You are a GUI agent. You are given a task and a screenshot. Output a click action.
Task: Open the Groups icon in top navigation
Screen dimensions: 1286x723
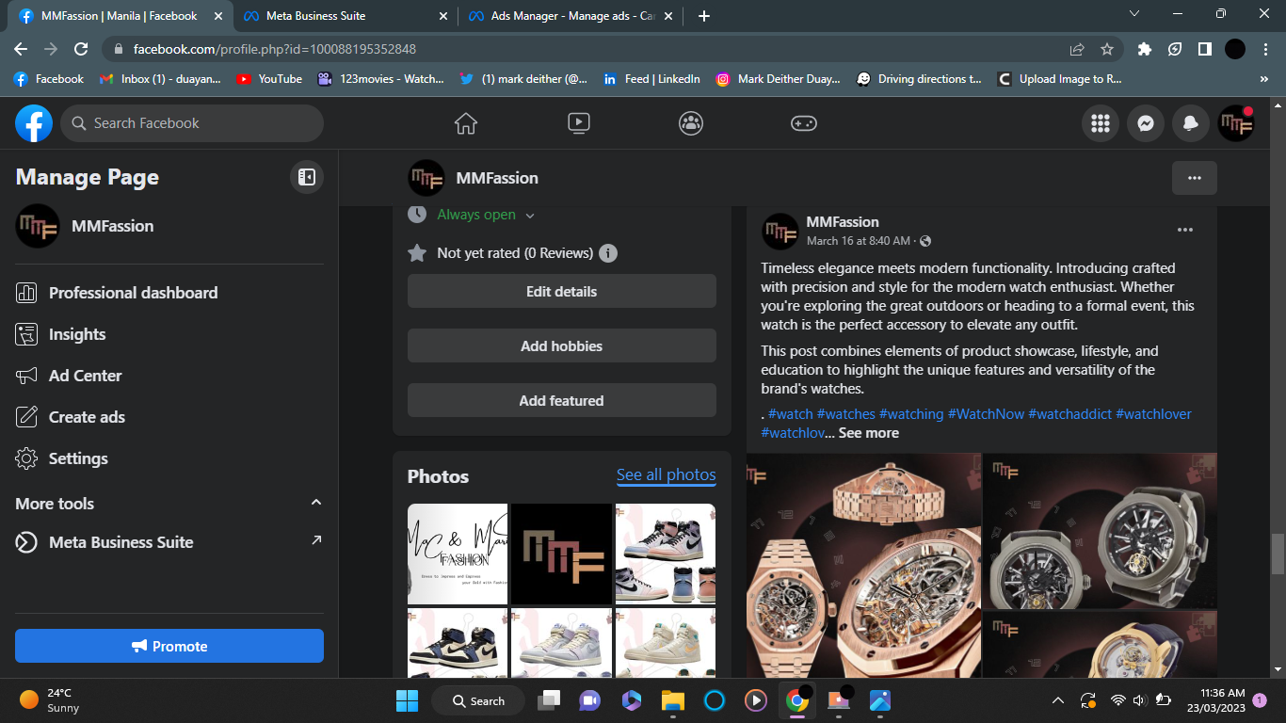691,123
